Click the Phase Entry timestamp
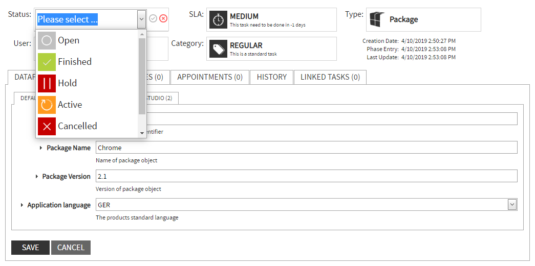Screen dimensions: 535x266 (428, 49)
